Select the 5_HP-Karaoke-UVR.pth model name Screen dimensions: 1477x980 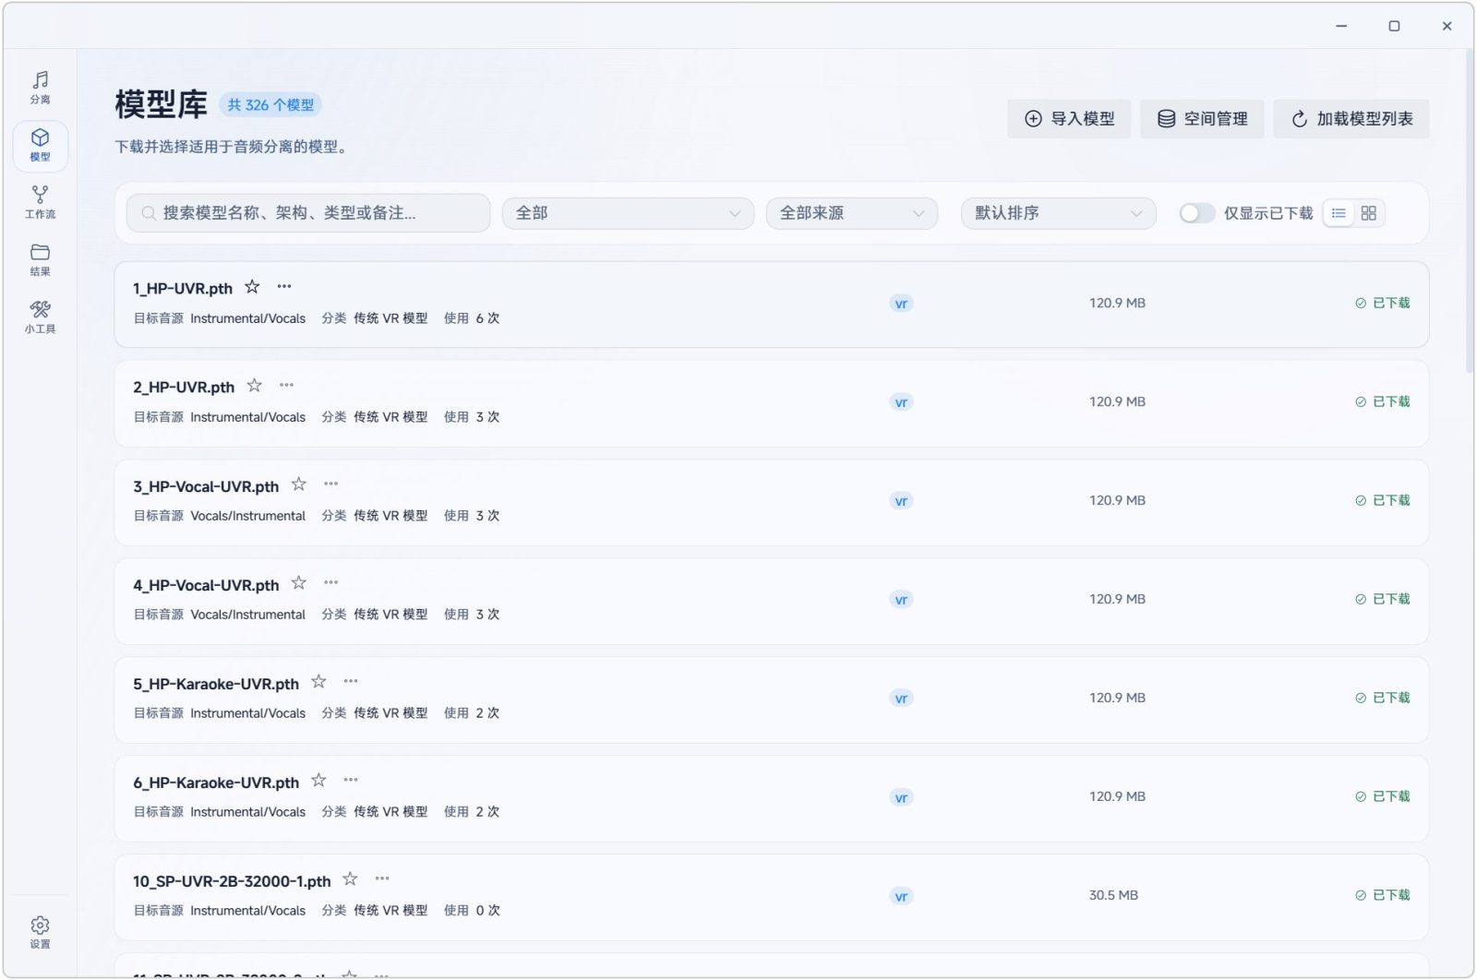point(216,684)
